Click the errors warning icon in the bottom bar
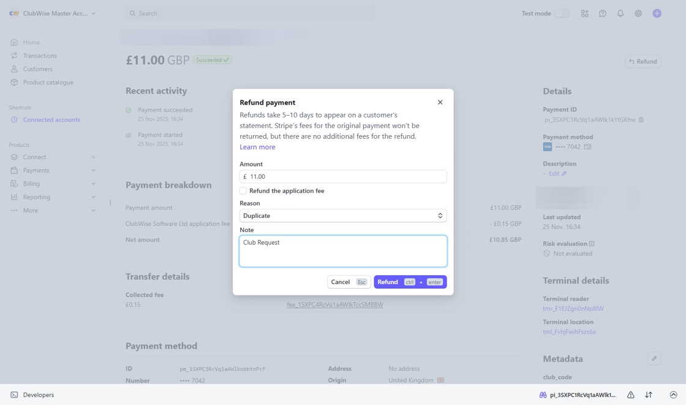 (x=630, y=395)
